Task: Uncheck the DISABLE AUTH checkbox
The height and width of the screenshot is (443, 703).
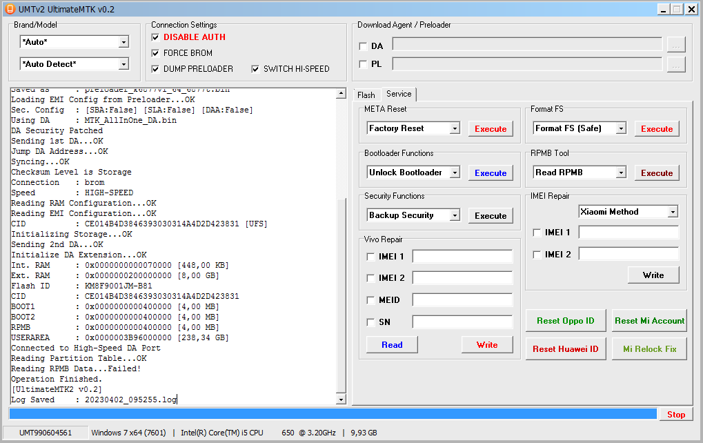Action: tap(156, 37)
